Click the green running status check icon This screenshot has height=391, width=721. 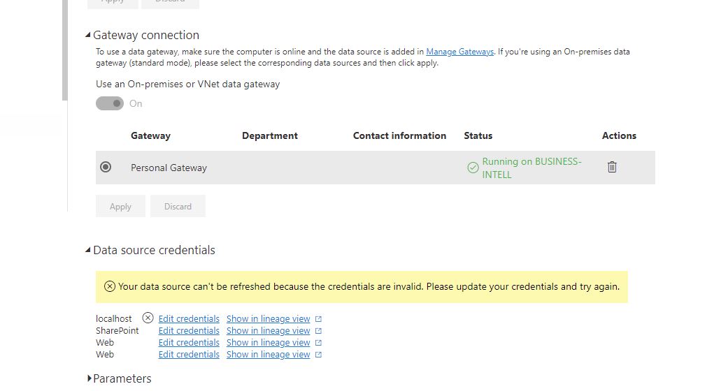pos(473,168)
